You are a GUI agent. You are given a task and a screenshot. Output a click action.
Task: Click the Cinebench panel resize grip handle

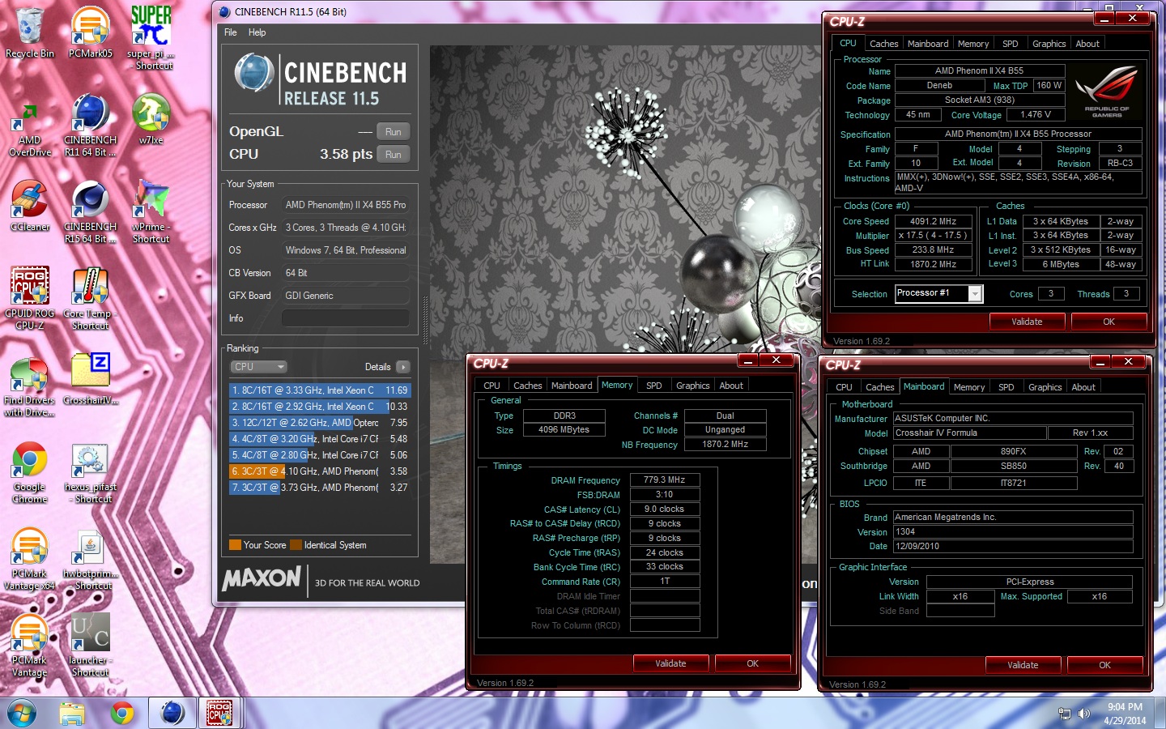[x=425, y=320]
